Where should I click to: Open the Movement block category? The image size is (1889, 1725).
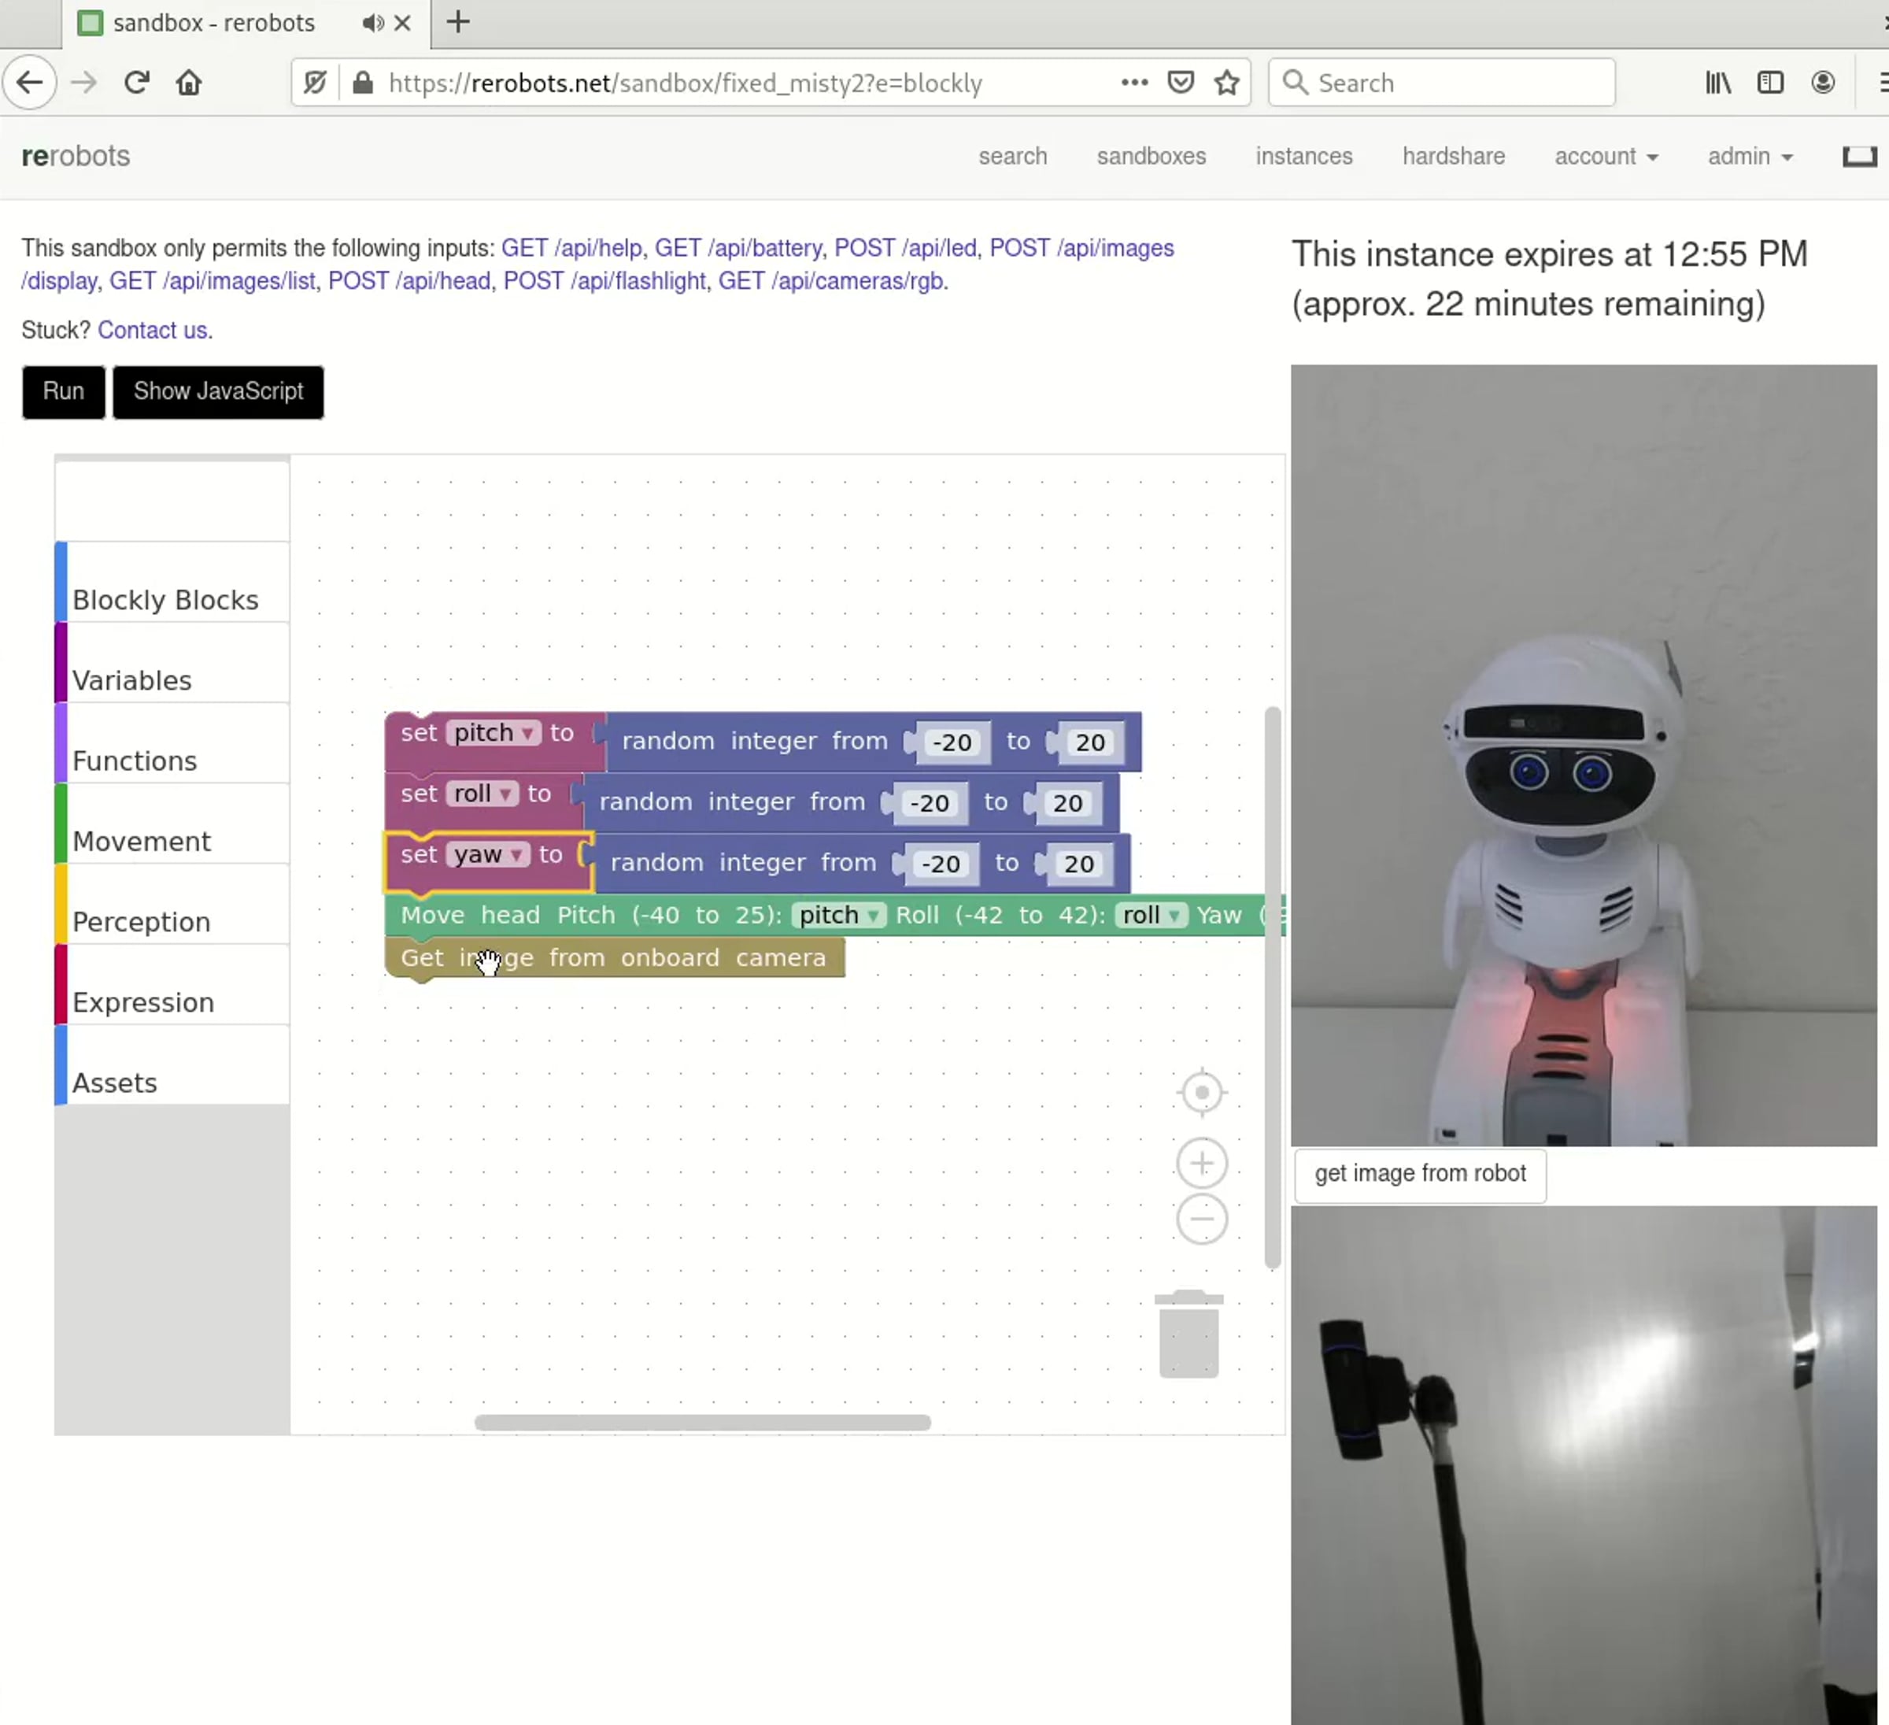click(142, 840)
